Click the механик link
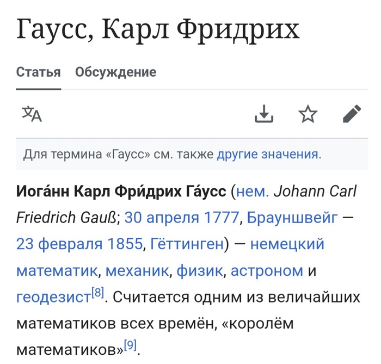Viewport: 381px width, 364px height. pos(138,270)
